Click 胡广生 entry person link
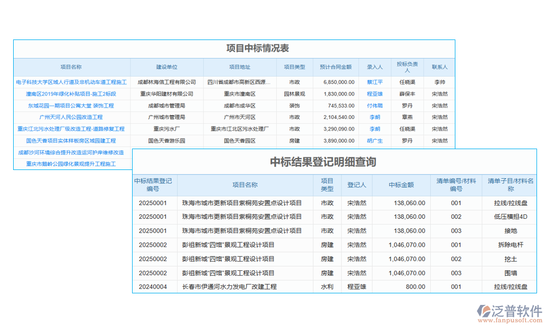Screen dimensions: 548x329 click(374, 140)
